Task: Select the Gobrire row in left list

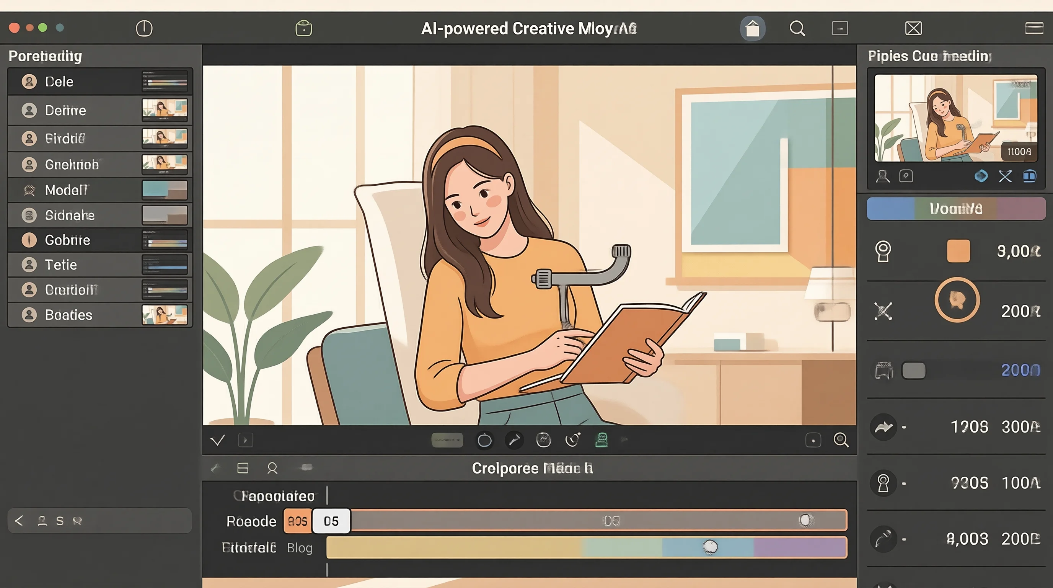Action: pos(100,240)
